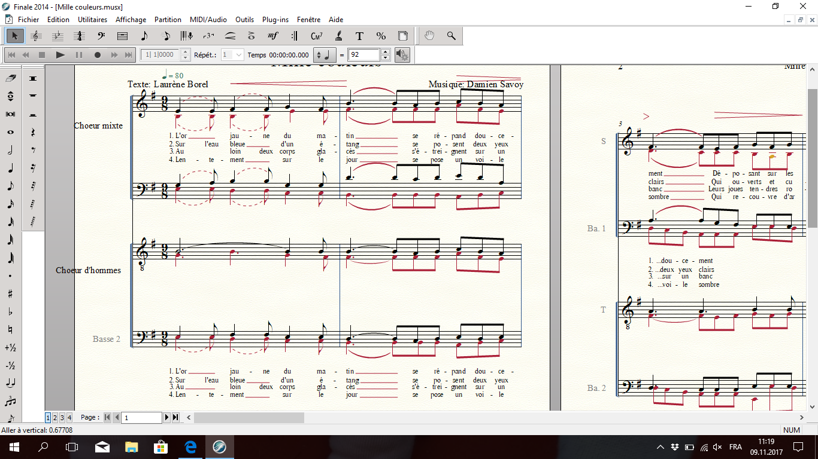
Task: Open the Plug-ins menu
Action: (275, 20)
